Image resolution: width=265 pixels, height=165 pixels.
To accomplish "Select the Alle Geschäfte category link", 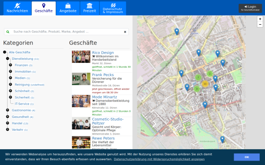I will coord(19,52).
